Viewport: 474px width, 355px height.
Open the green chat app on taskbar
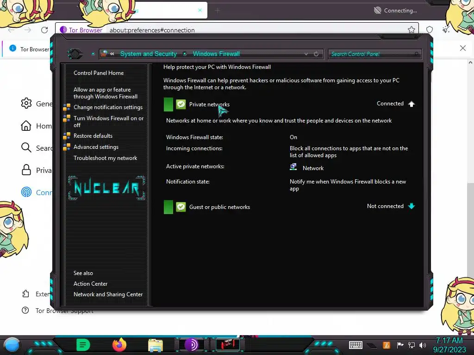point(83,345)
